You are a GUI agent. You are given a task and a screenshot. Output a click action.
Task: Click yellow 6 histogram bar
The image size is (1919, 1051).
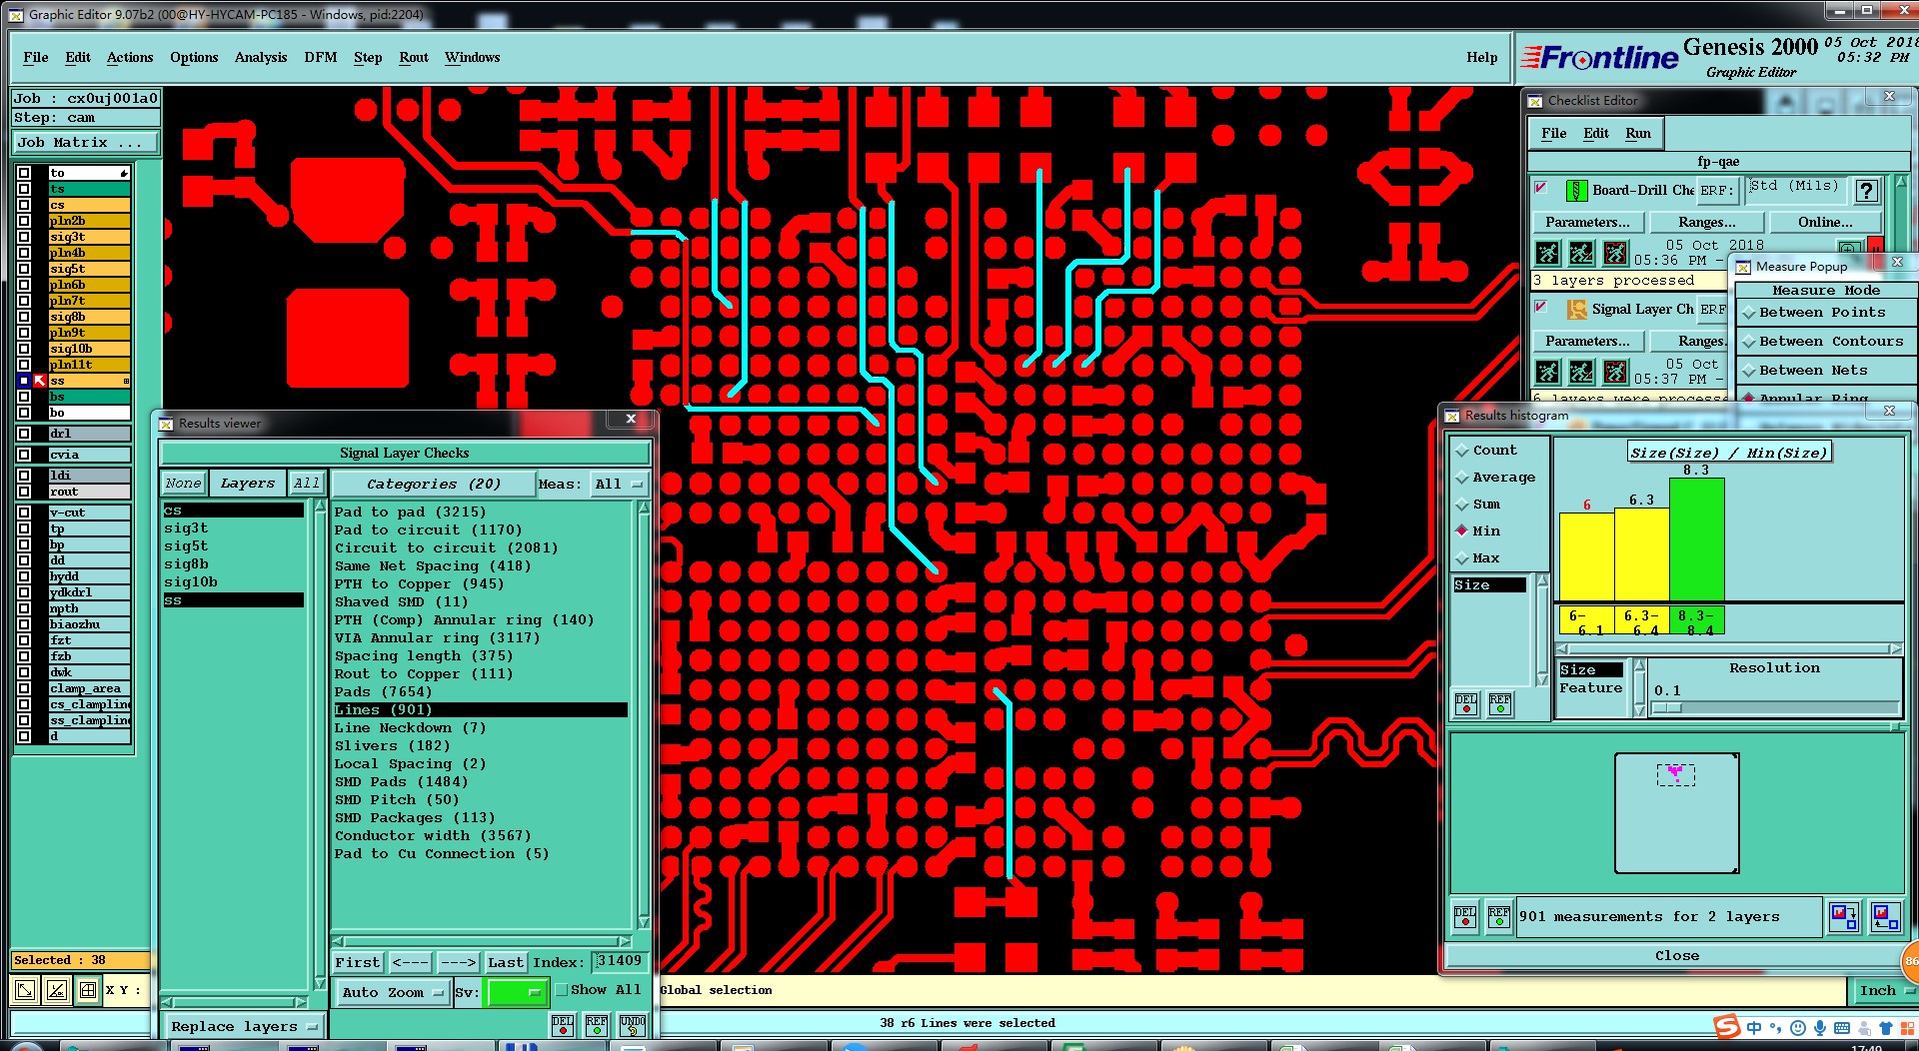tap(1586, 556)
